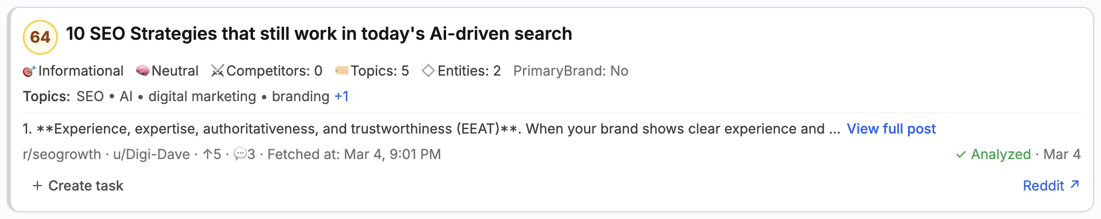The image size is (1101, 219).
Task: Open View full post link
Action: point(891,129)
